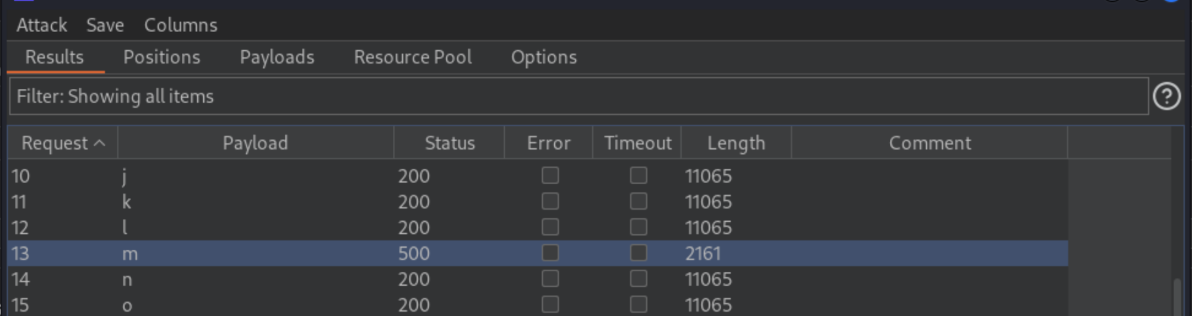Toggle sort arrow on Request column
This screenshot has width=1192, height=316.
100,143
